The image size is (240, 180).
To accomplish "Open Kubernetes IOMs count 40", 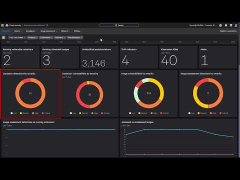I will click(x=169, y=60).
